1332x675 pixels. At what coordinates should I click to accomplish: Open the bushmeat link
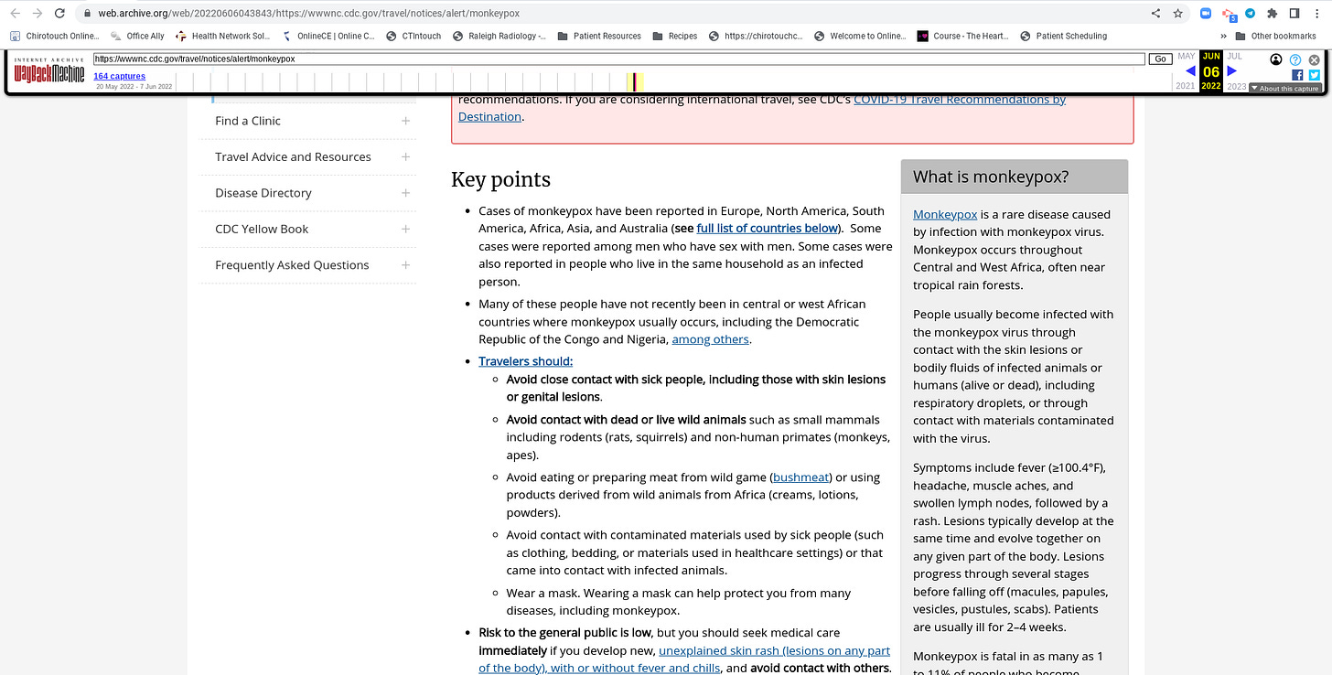click(802, 477)
